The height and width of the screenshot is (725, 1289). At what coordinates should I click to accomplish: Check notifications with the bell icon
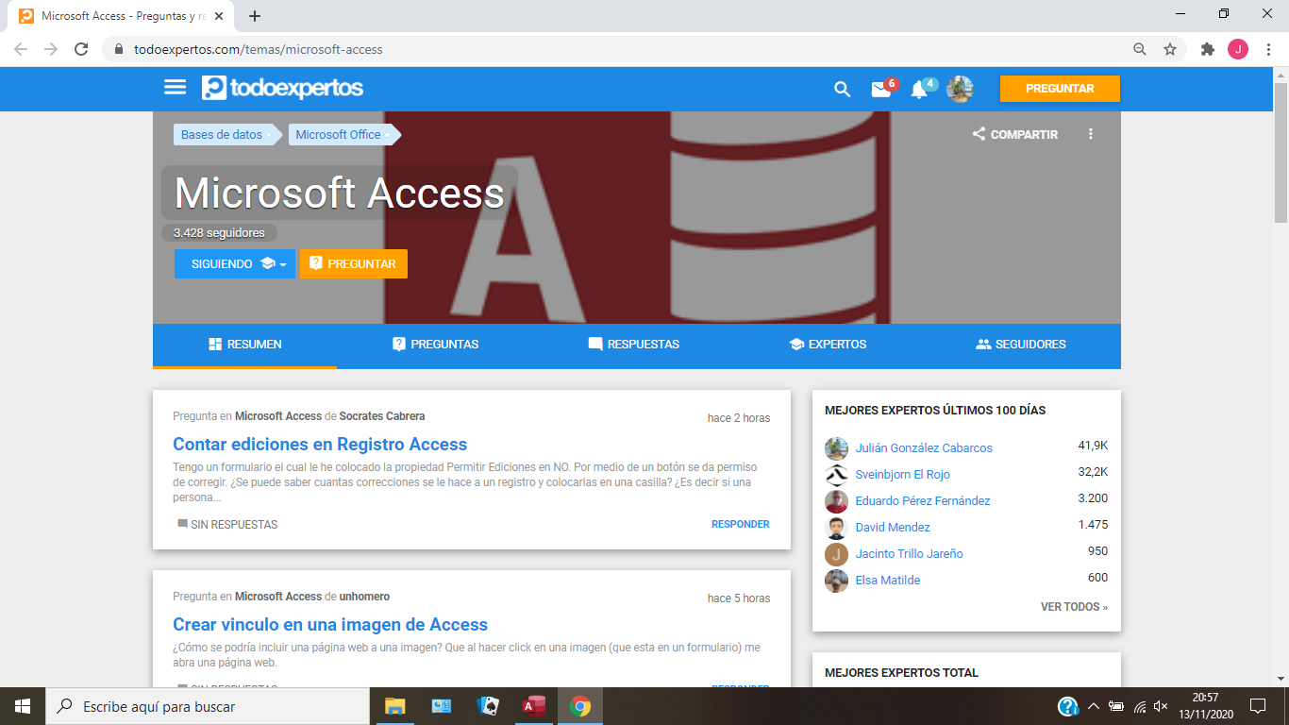tap(919, 89)
